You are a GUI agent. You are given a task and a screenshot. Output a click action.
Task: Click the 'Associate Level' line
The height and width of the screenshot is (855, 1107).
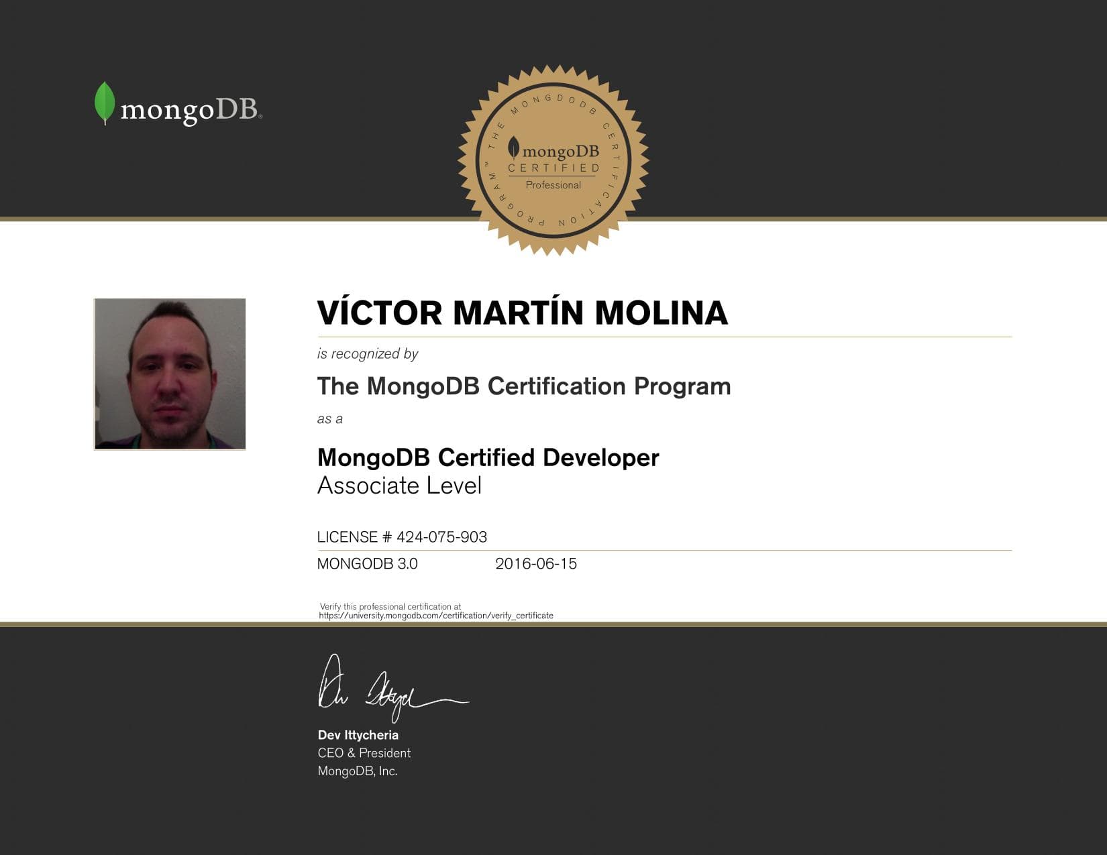[399, 486]
